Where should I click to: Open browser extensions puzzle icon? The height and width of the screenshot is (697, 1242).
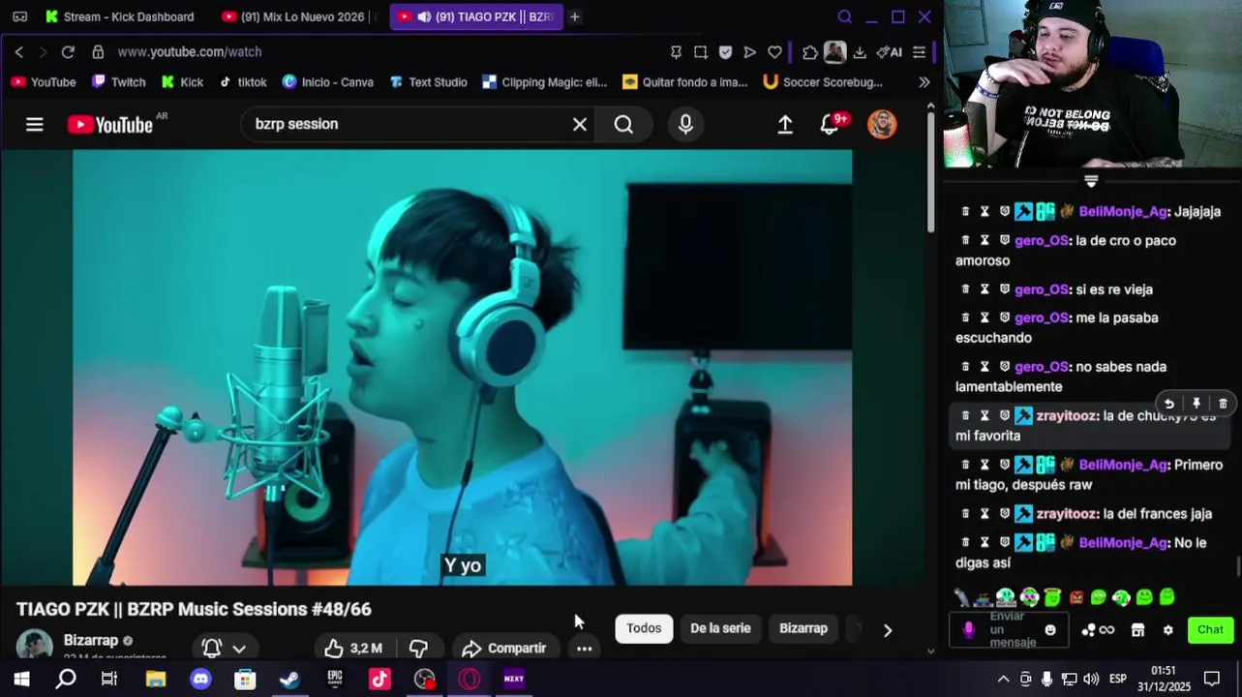(810, 52)
